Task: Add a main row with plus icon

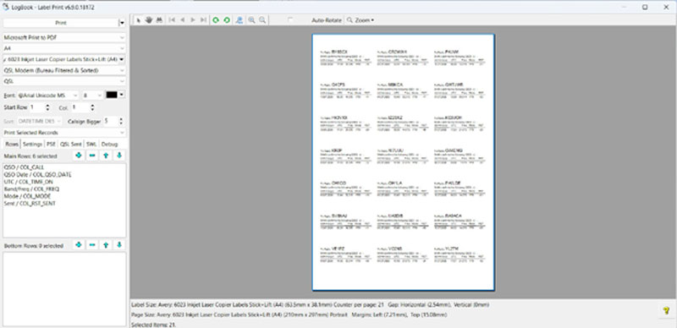Action: click(79, 156)
